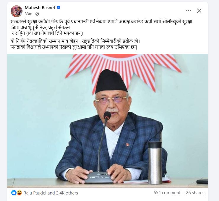This screenshot has height=201, width=219.
Task: Open the KP Sharma Oli photo
Action: [x=108, y=121]
